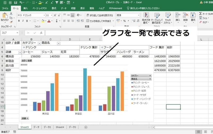Click the Paste clipboard icon
This screenshot has height=134, width=213.
(x=5, y=15)
